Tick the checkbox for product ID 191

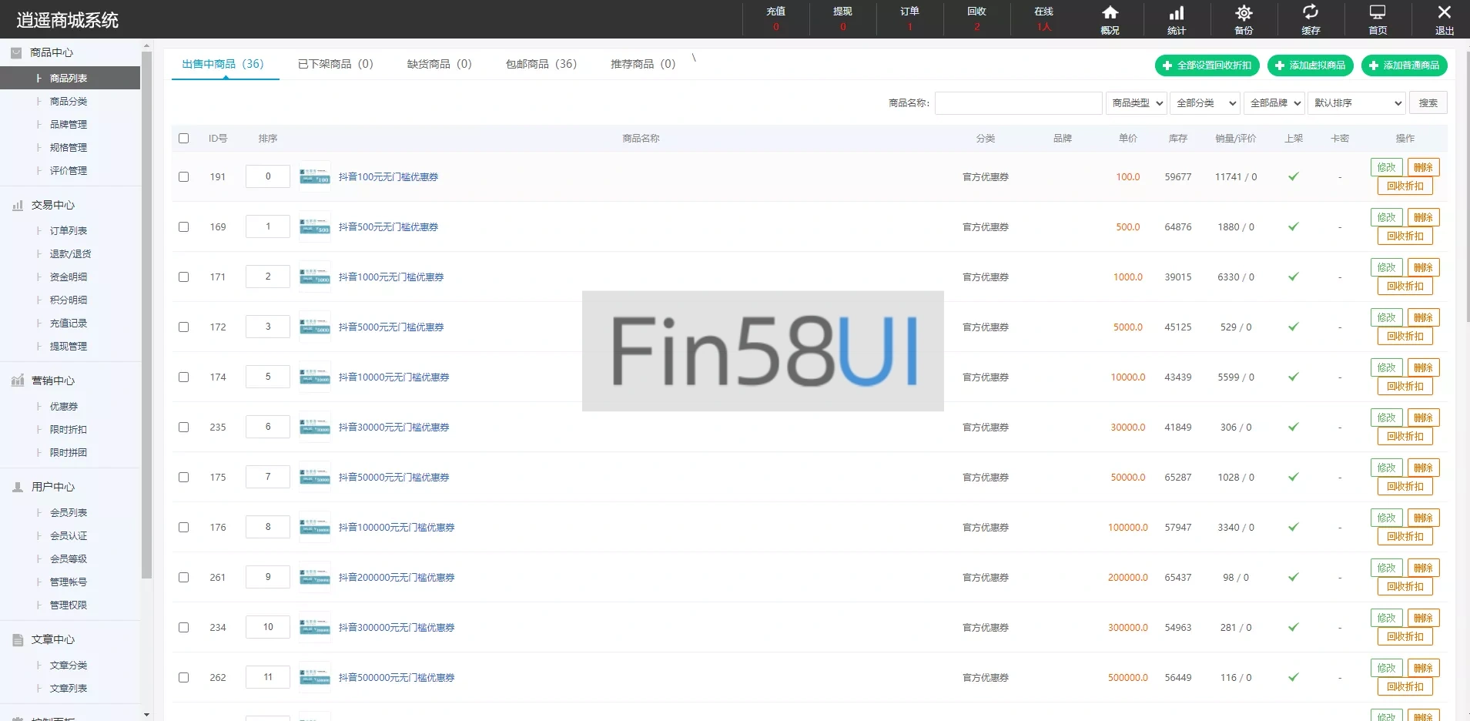[183, 176]
